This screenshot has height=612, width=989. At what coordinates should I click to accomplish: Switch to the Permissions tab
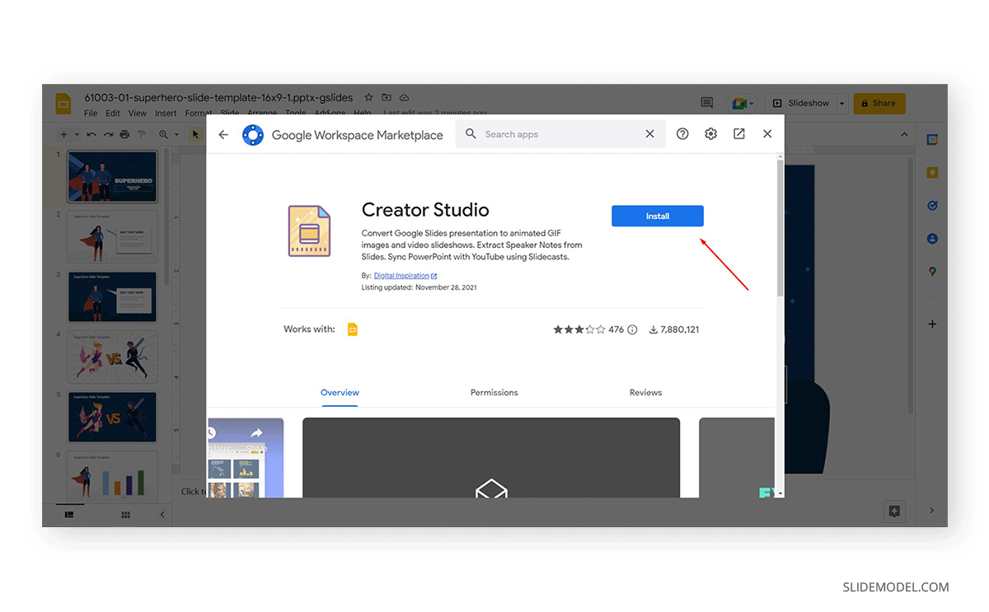(x=494, y=393)
